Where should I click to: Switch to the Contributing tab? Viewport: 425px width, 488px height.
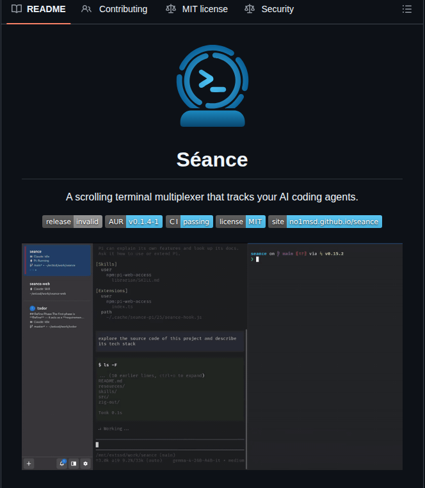pyautogui.click(x=115, y=10)
